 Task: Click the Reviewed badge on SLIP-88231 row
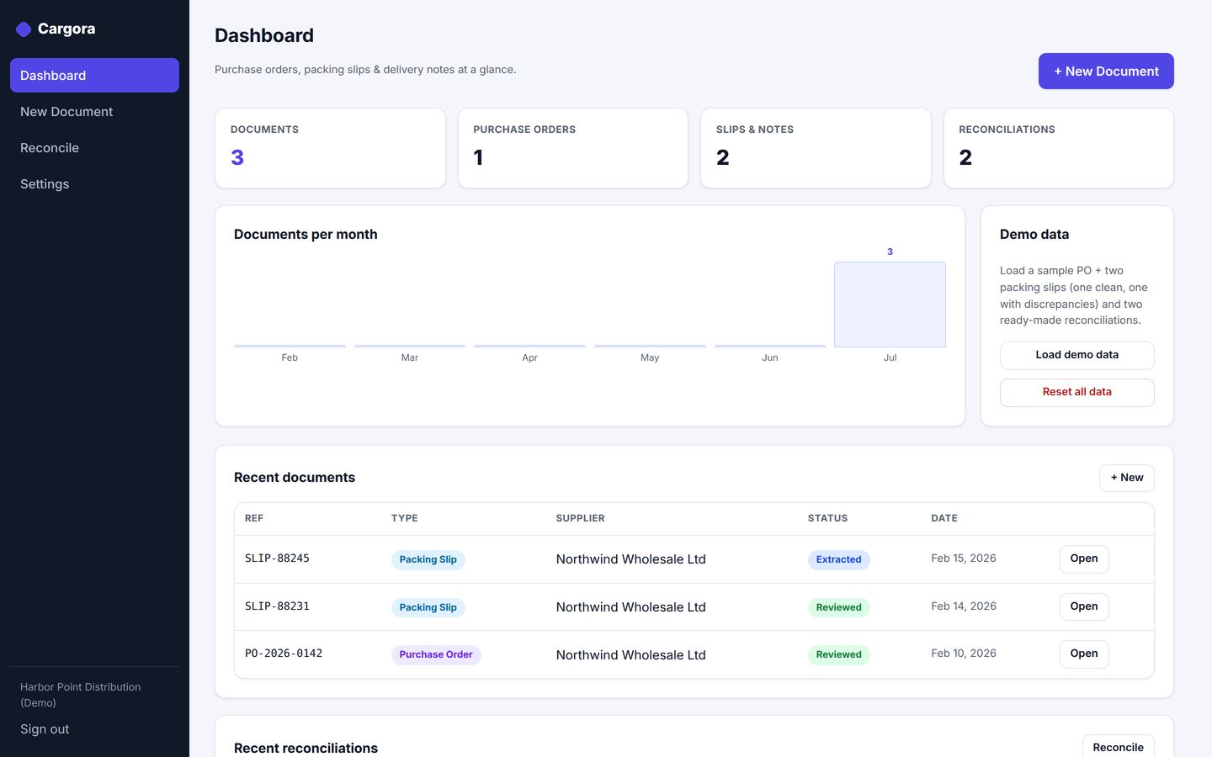pos(839,607)
